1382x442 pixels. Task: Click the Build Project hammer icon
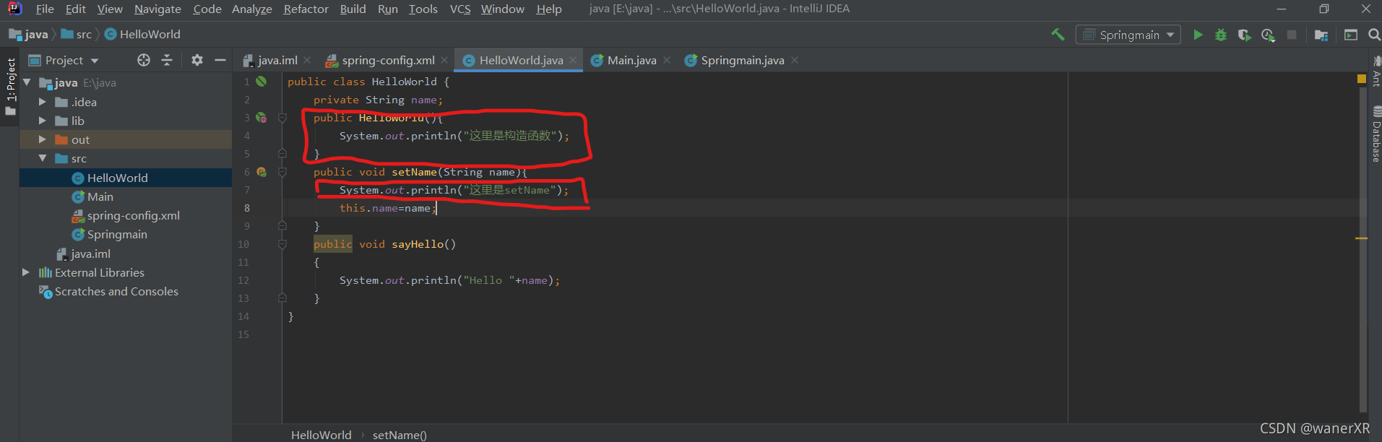tap(1058, 35)
